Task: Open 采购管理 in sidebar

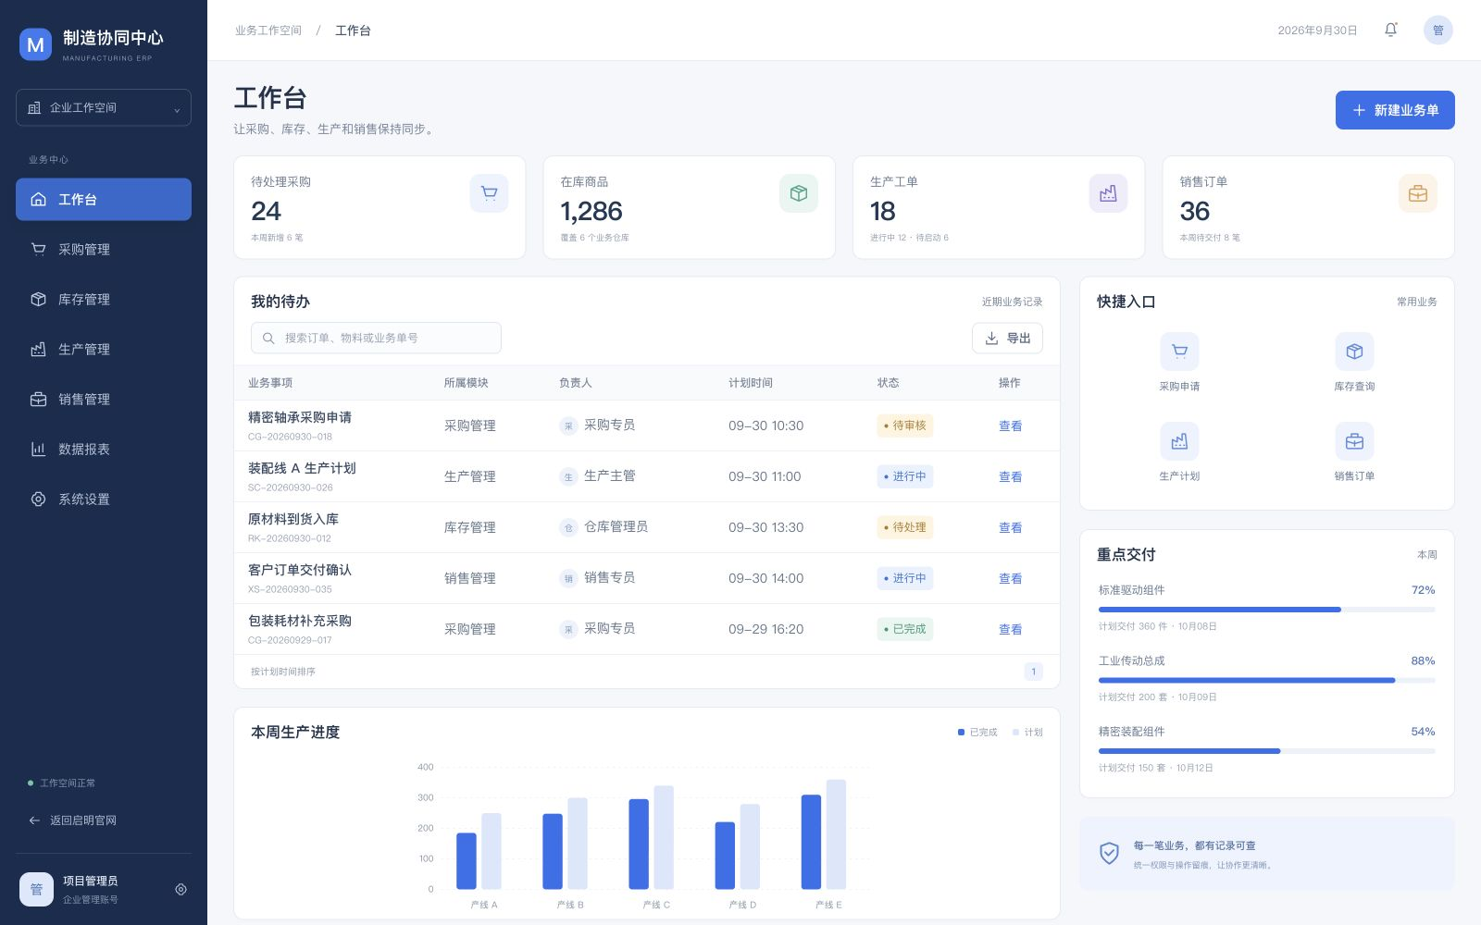Action: (x=104, y=249)
